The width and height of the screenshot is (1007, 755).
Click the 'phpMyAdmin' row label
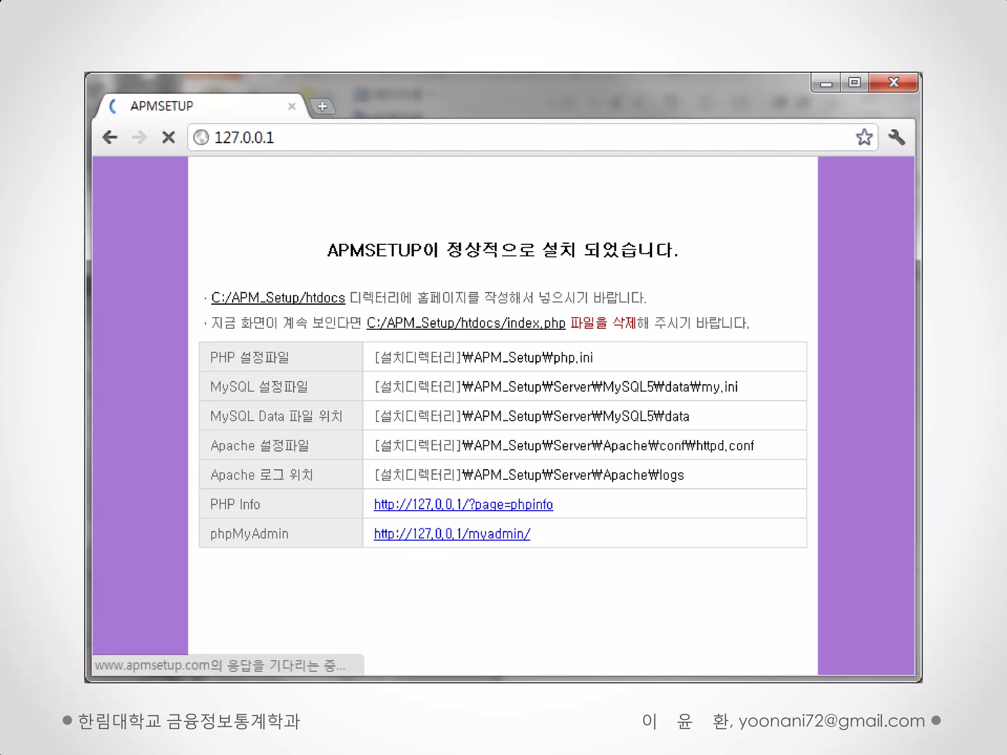[249, 534]
